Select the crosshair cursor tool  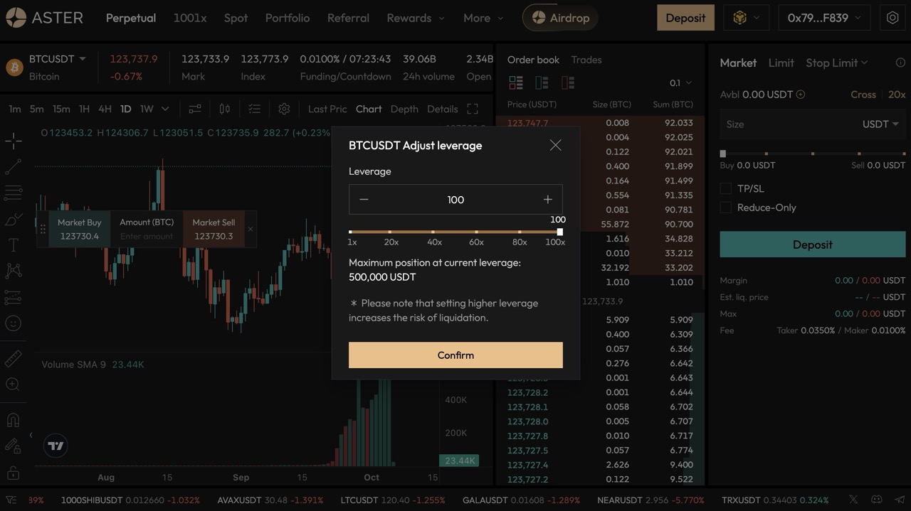click(x=13, y=140)
